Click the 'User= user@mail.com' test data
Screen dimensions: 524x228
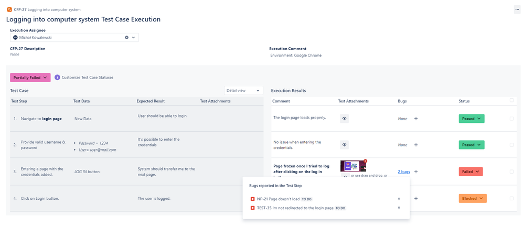(97, 150)
